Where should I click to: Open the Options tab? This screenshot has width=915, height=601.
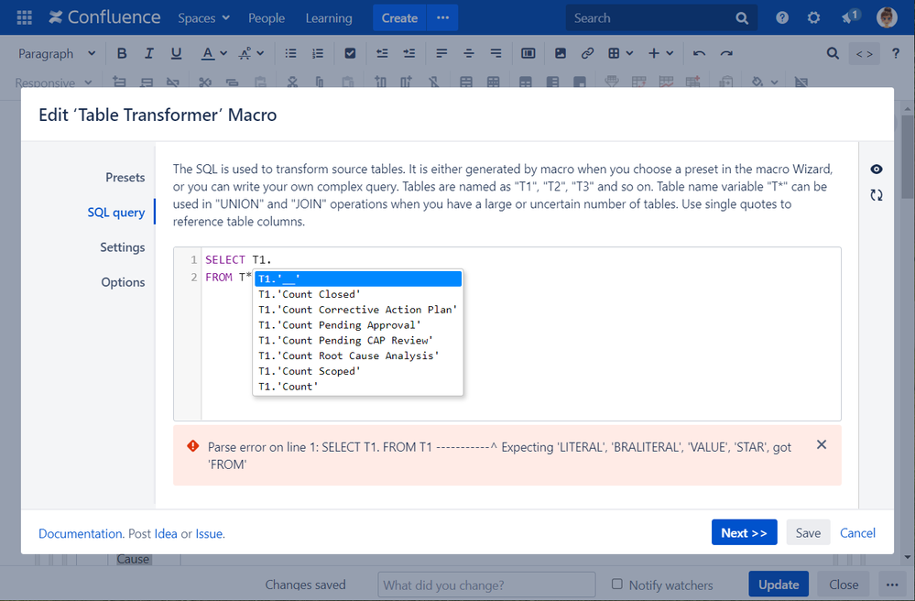[123, 282]
